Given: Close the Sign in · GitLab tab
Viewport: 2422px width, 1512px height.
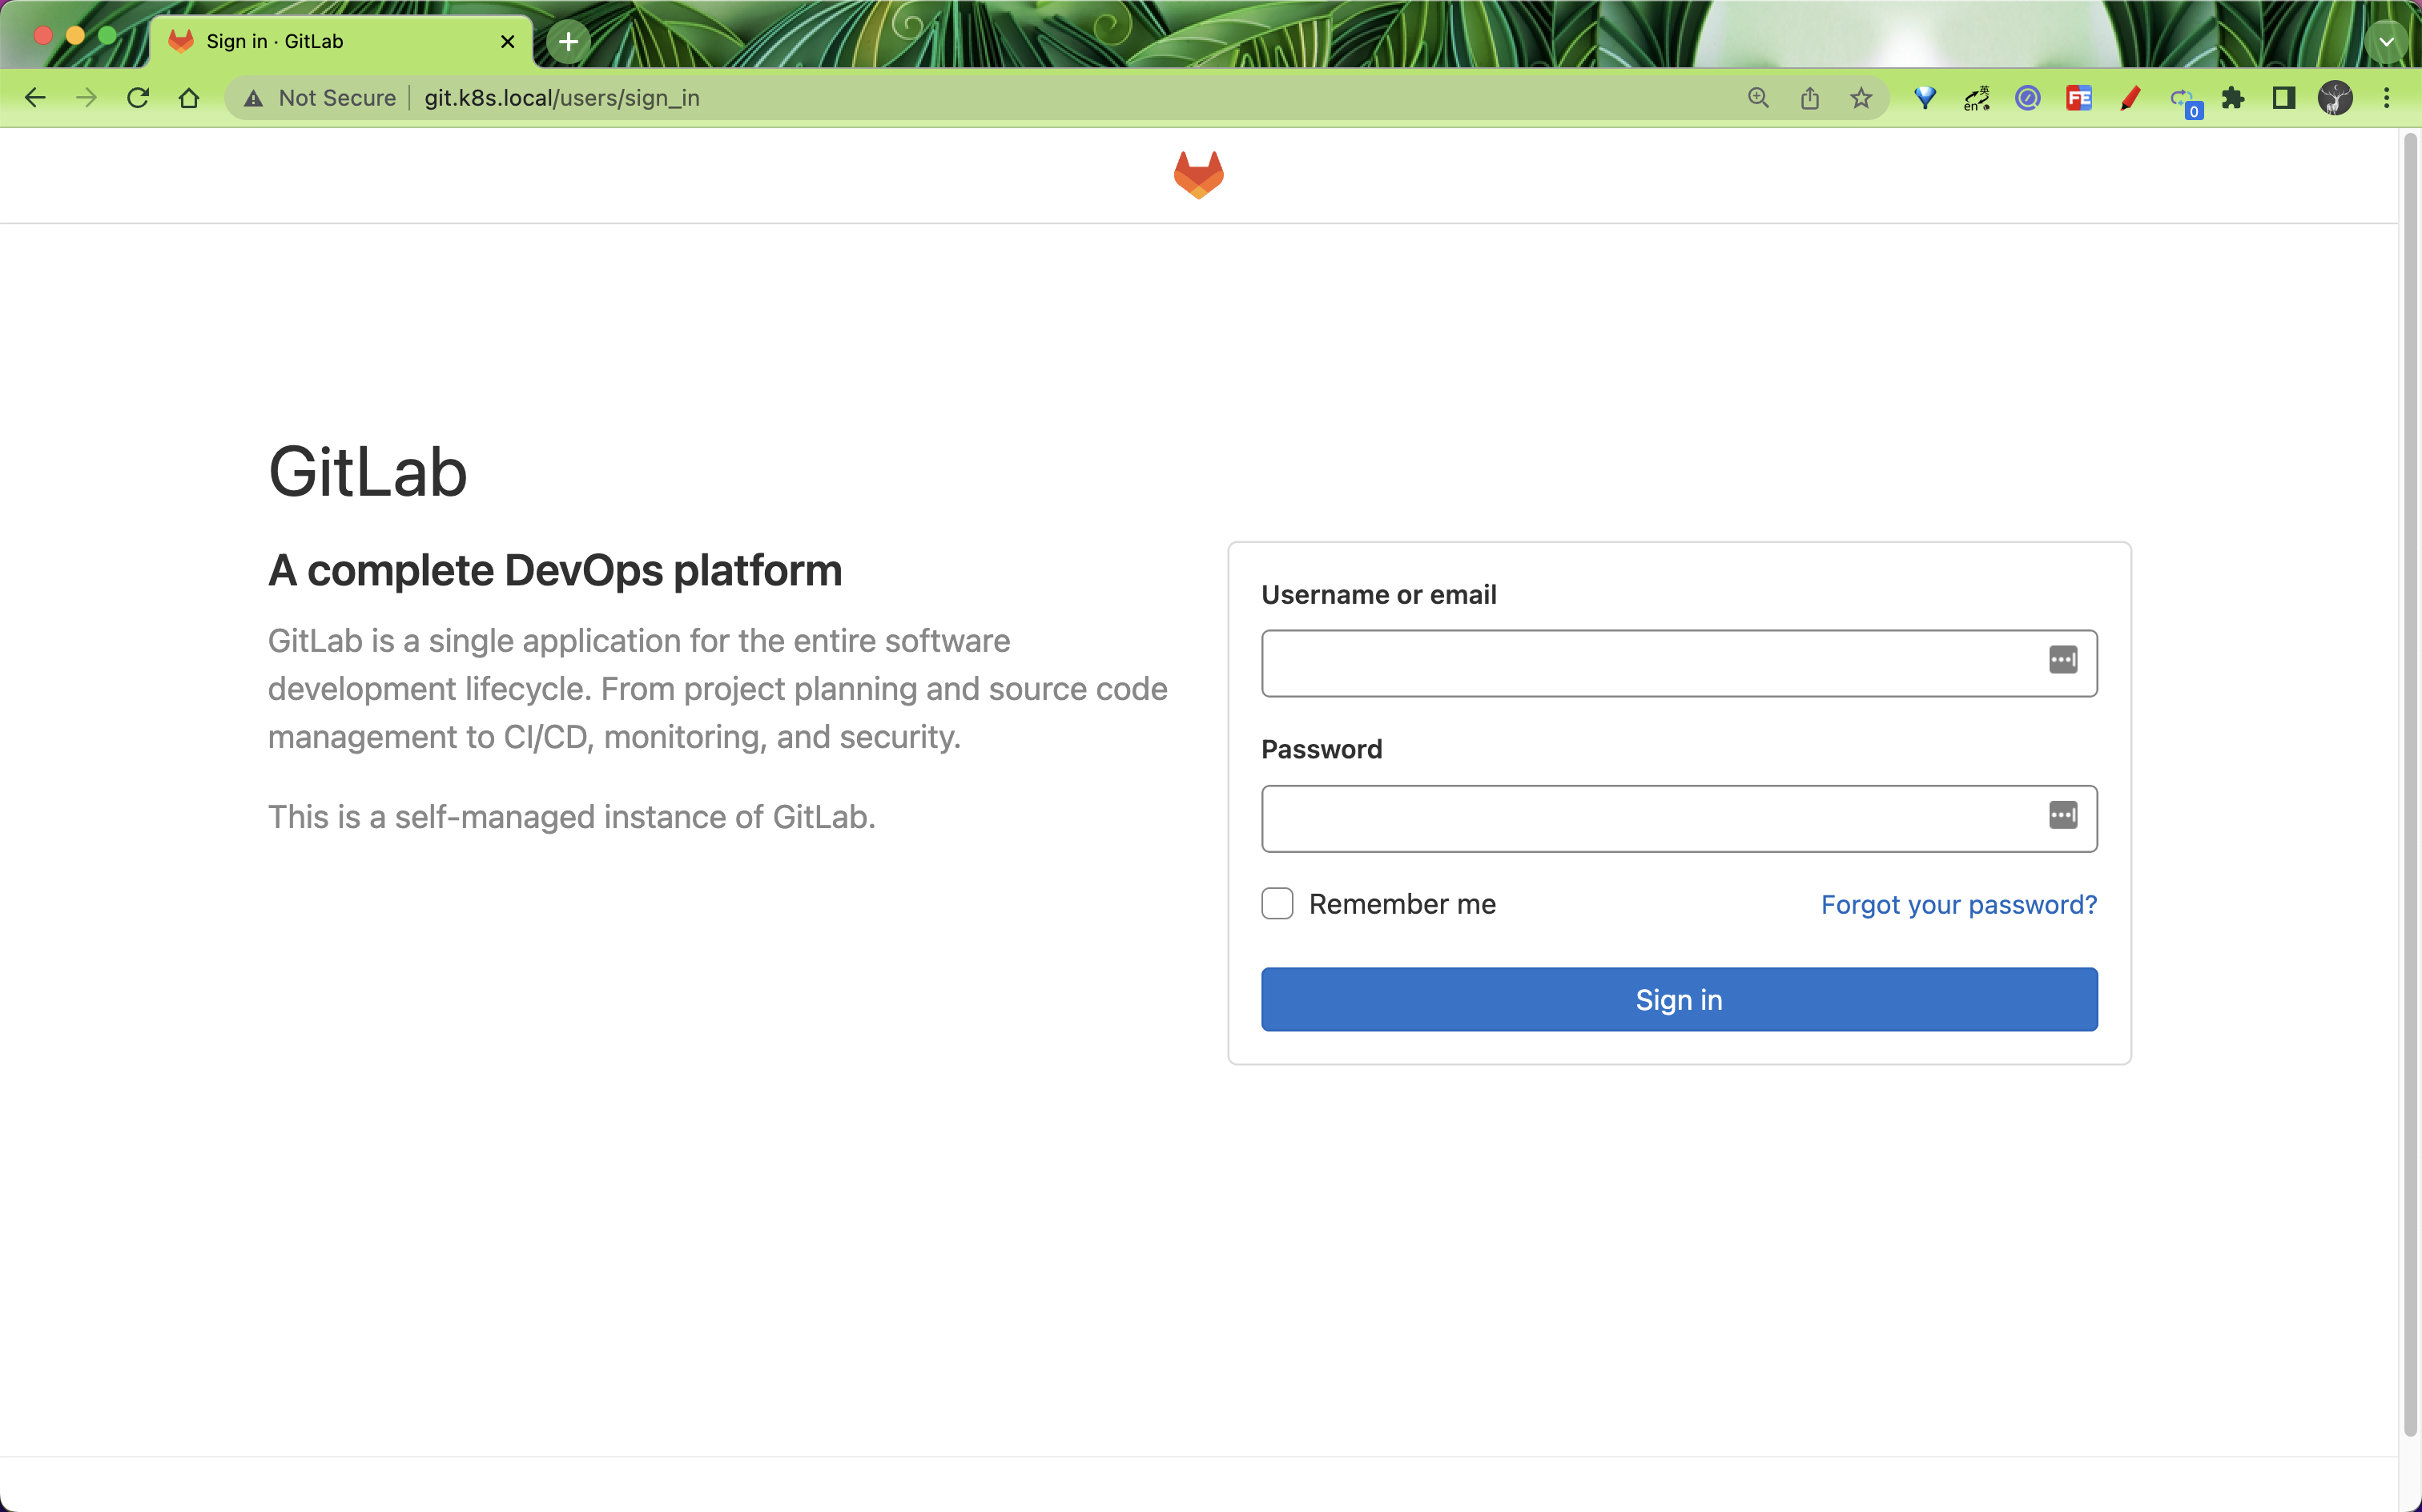Looking at the screenshot, I should coord(508,41).
